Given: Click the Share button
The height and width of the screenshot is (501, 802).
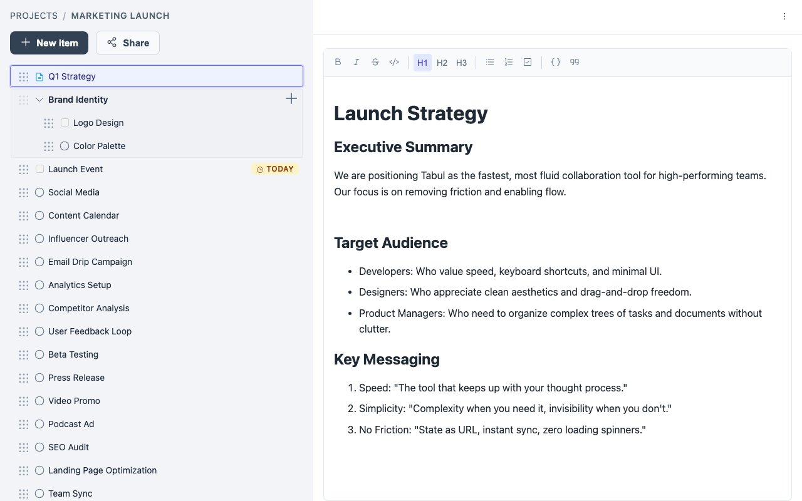Looking at the screenshot, I should tap(128, 43).
